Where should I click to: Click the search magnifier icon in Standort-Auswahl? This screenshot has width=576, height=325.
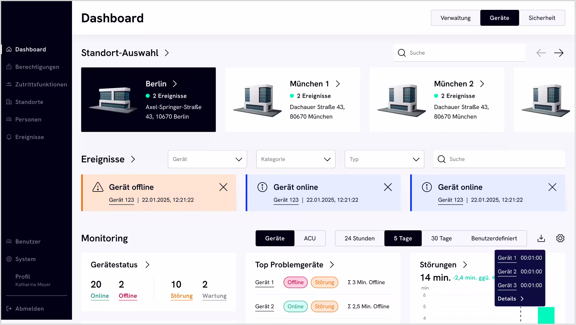402,53
